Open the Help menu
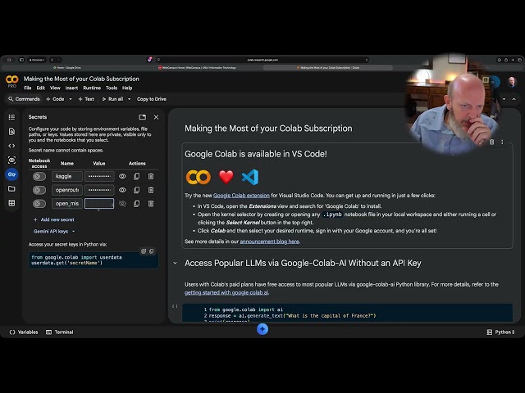 (127, 88)
